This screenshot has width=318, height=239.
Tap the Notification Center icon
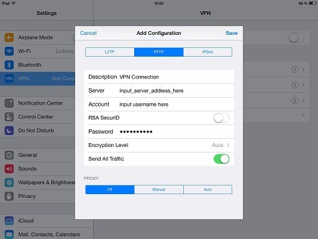pos(9,103)
